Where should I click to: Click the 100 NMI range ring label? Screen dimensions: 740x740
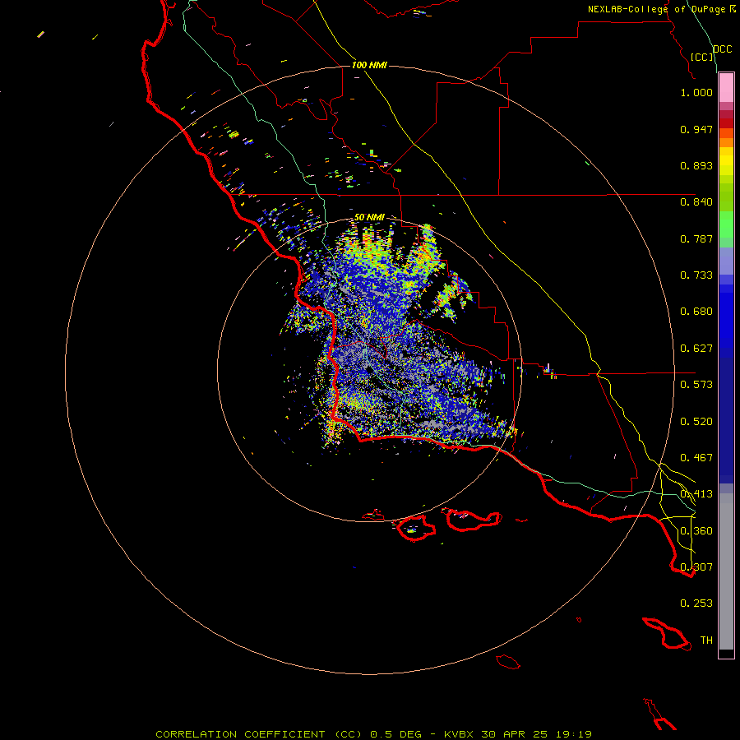(369, 65)
